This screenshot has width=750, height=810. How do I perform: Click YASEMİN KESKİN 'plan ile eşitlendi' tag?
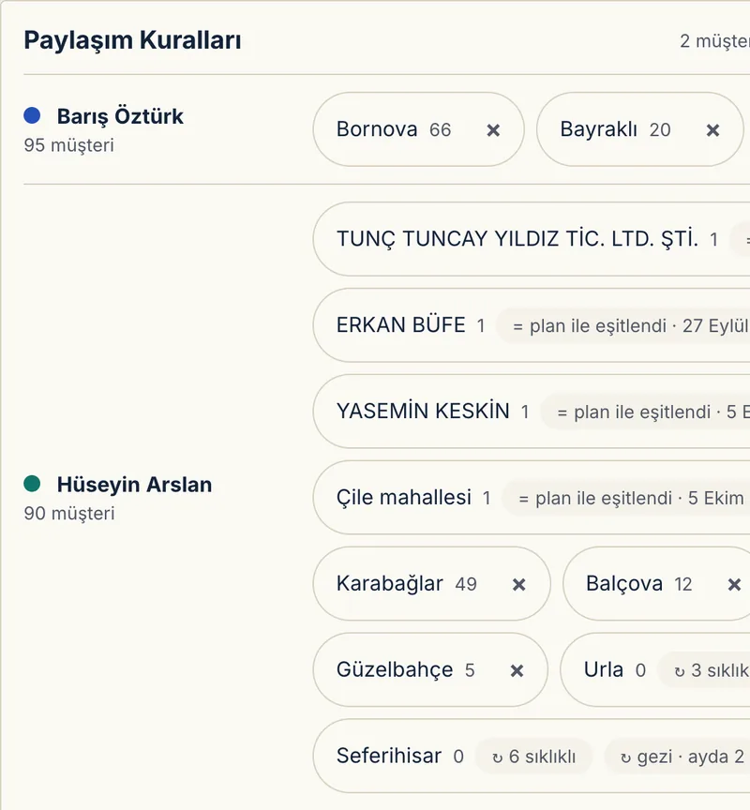click(x=646, y=412)
